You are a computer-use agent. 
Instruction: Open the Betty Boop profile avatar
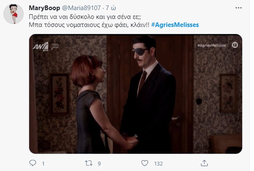(14, 14)
